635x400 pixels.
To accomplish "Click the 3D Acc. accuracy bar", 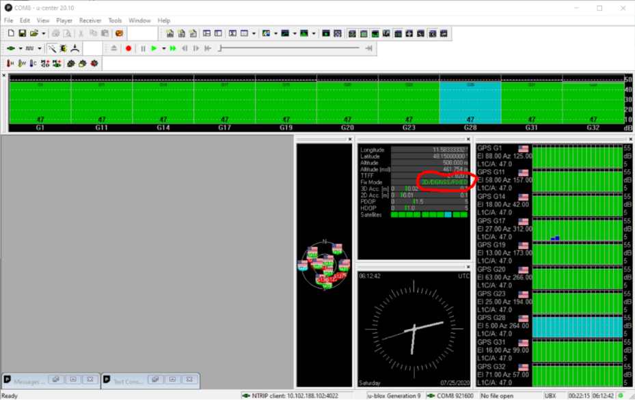I will coord(429,189).
